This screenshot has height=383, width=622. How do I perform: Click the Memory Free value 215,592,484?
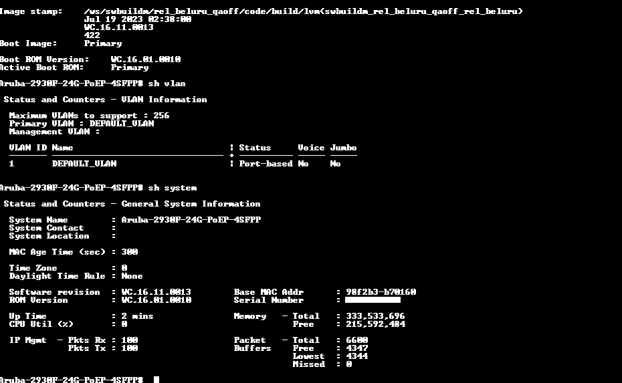375,324
